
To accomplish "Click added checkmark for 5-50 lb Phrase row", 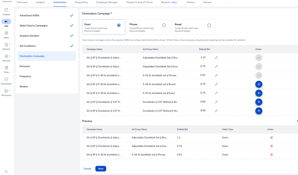I will 259,75.
